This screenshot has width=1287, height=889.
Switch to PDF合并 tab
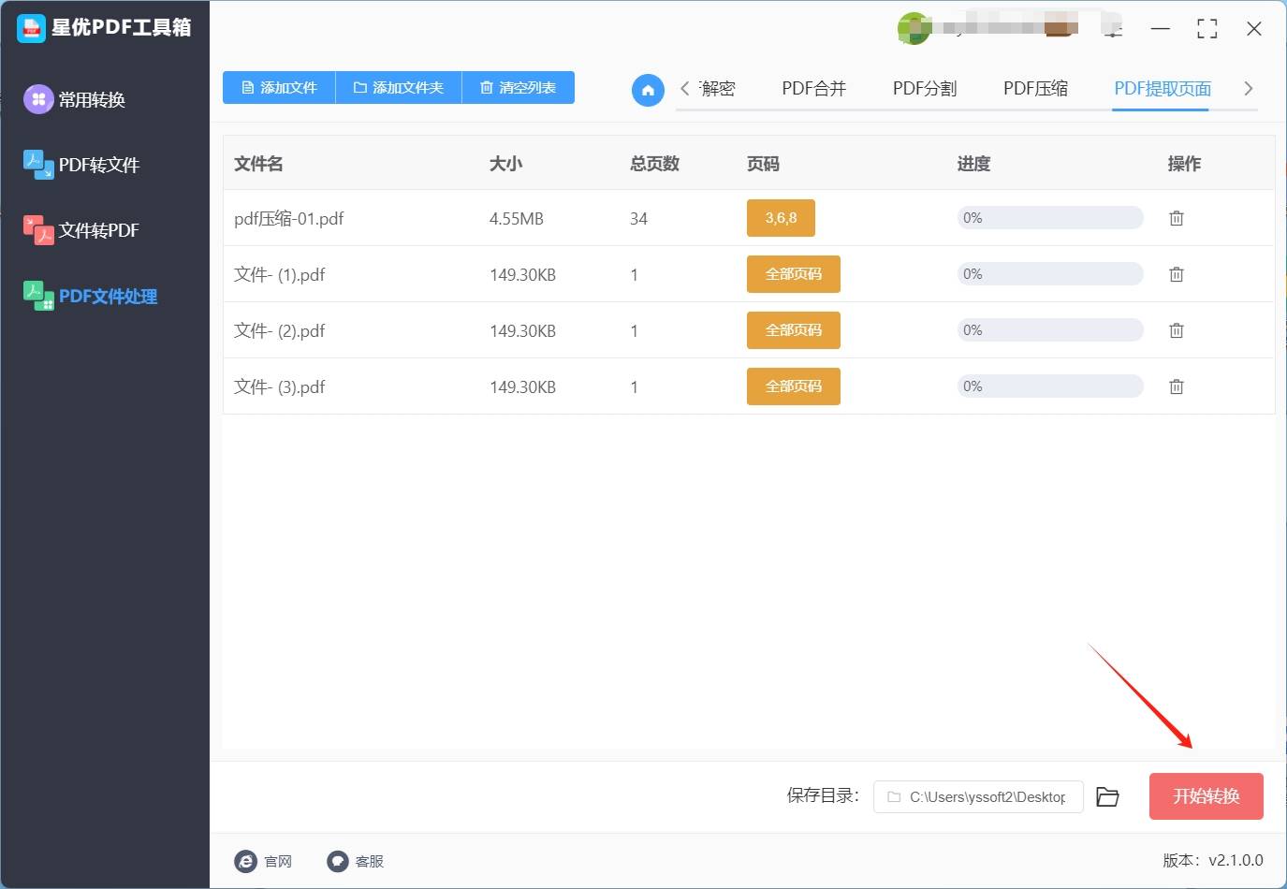(813, 89)
